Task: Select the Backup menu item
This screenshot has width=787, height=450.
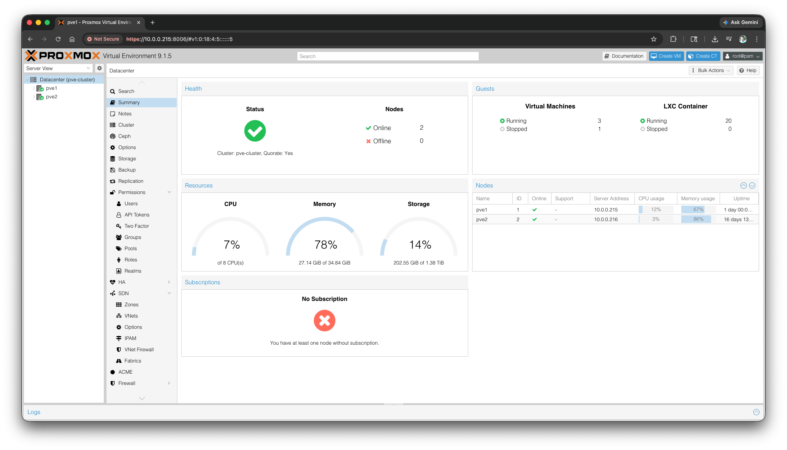Action: pos(127,170)
